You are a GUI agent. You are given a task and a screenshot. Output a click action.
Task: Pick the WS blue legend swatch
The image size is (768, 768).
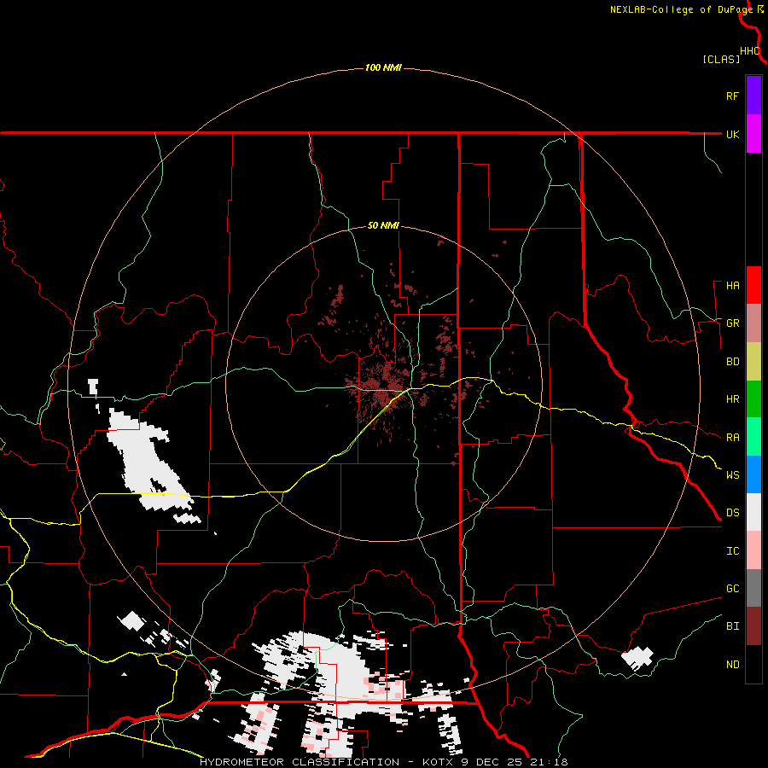(753, 474)
